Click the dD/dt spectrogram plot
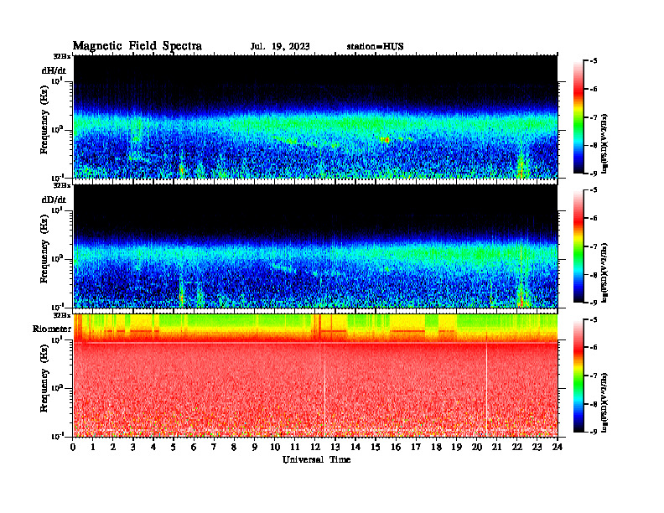Viewport: 664px width, 513px height. [x=315, y=246]
